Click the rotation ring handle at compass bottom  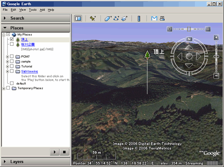(x=189, y=73)
